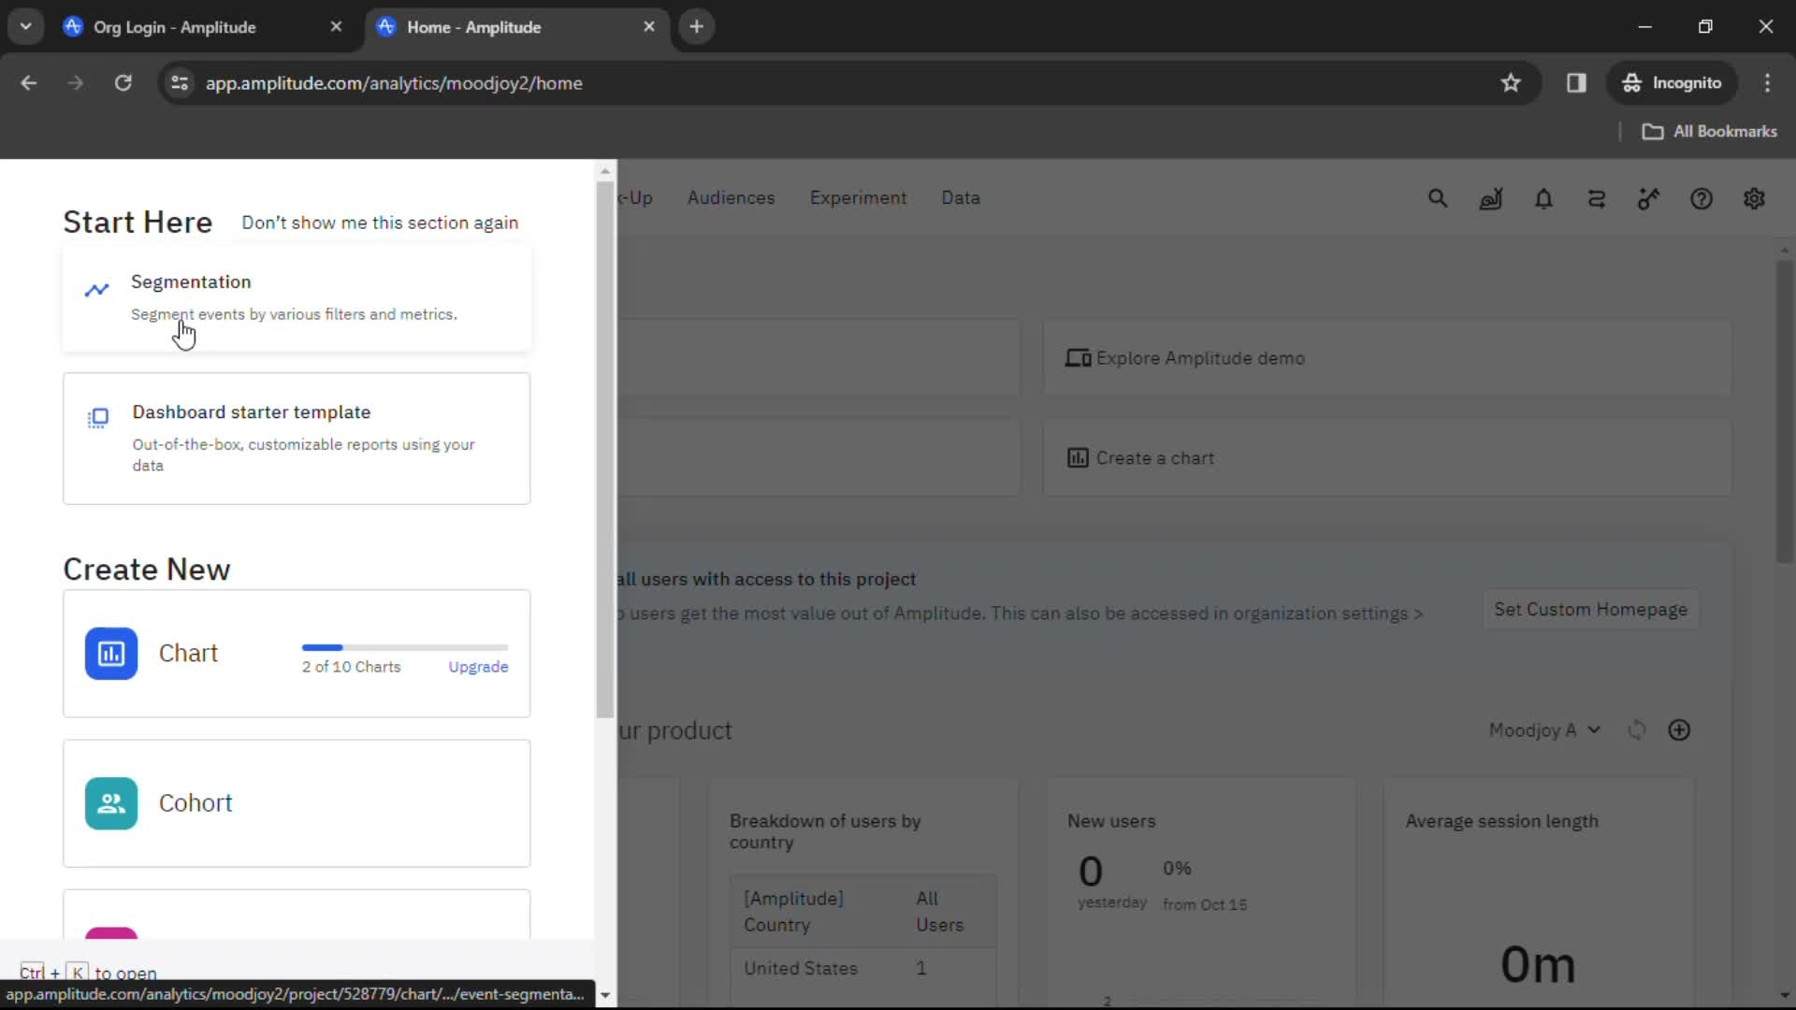Go back to previous page
This screenshot has height=1010, width=1796.
coord(29,83)
